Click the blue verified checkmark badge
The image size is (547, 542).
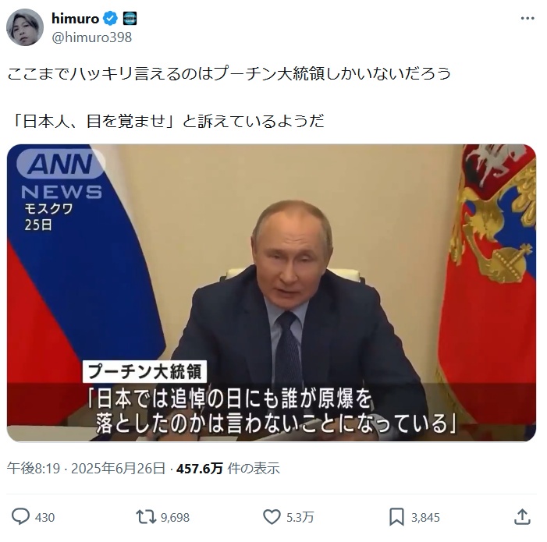pyautogui.click(x=111, y=19)
